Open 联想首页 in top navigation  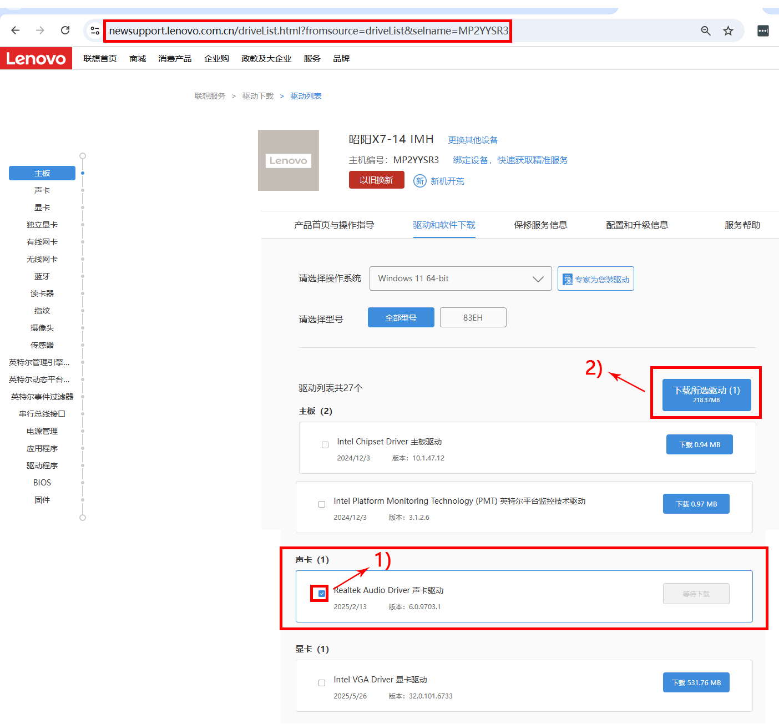(100, 58)
